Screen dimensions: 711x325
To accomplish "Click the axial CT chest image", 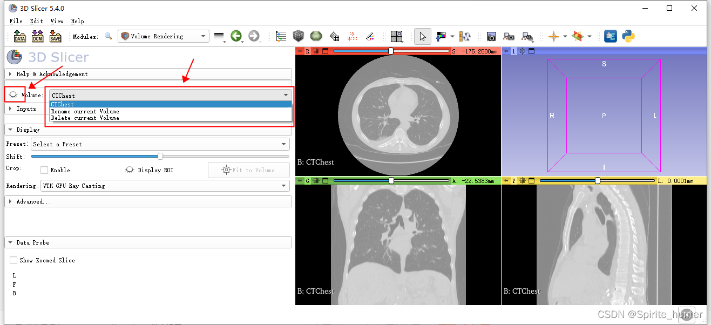I will [398, 115].
